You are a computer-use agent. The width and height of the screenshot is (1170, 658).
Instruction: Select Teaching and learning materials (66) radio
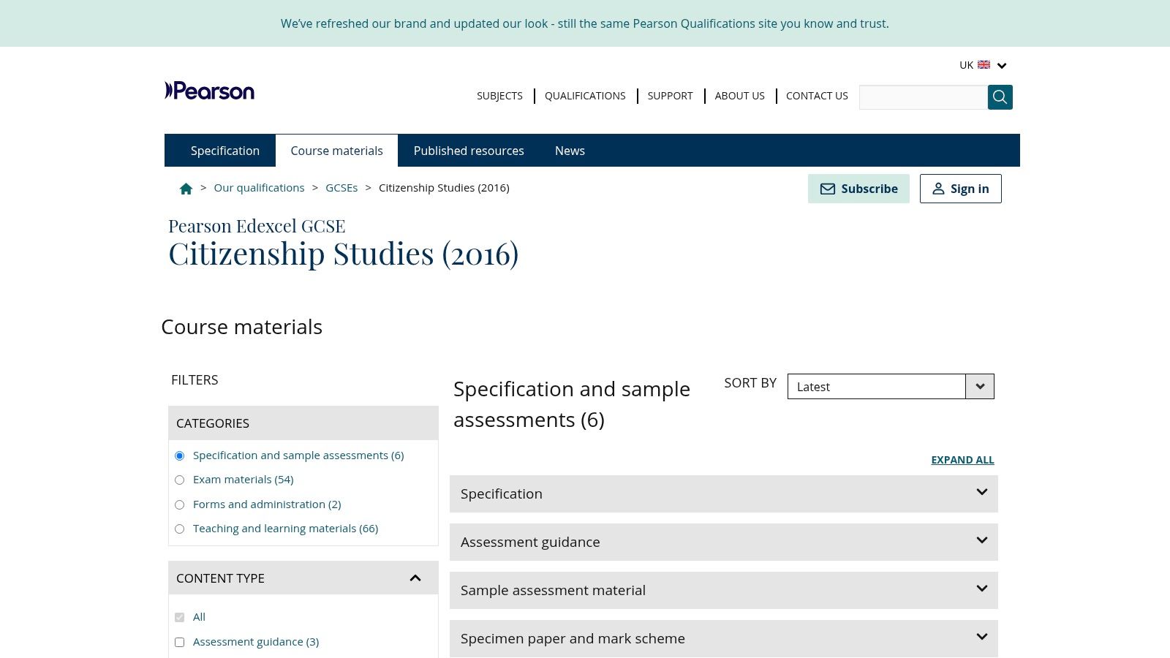180,529
